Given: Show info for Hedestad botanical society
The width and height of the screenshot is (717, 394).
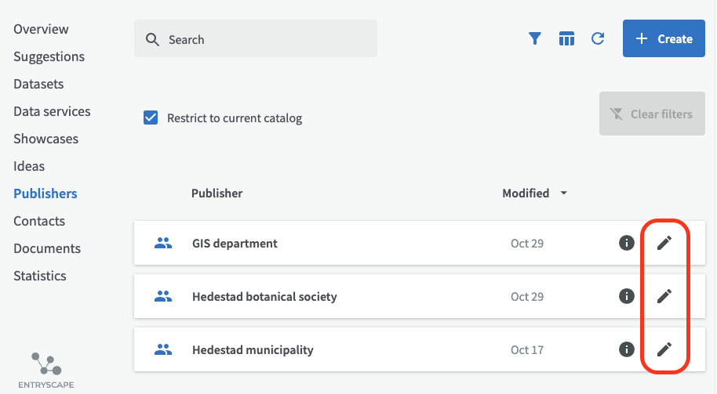Looking at the screenshot, I should coord(626,296).
